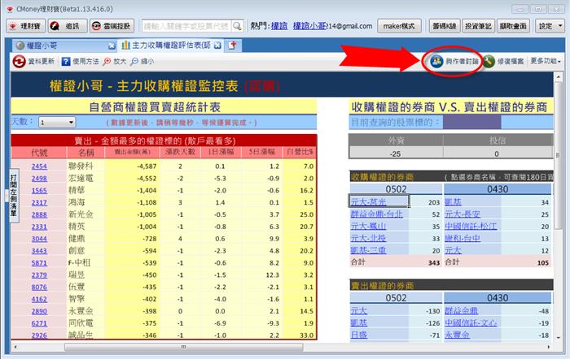Close the 主力收購權證評估表 tab
The image size is (570, 359).
217,45
